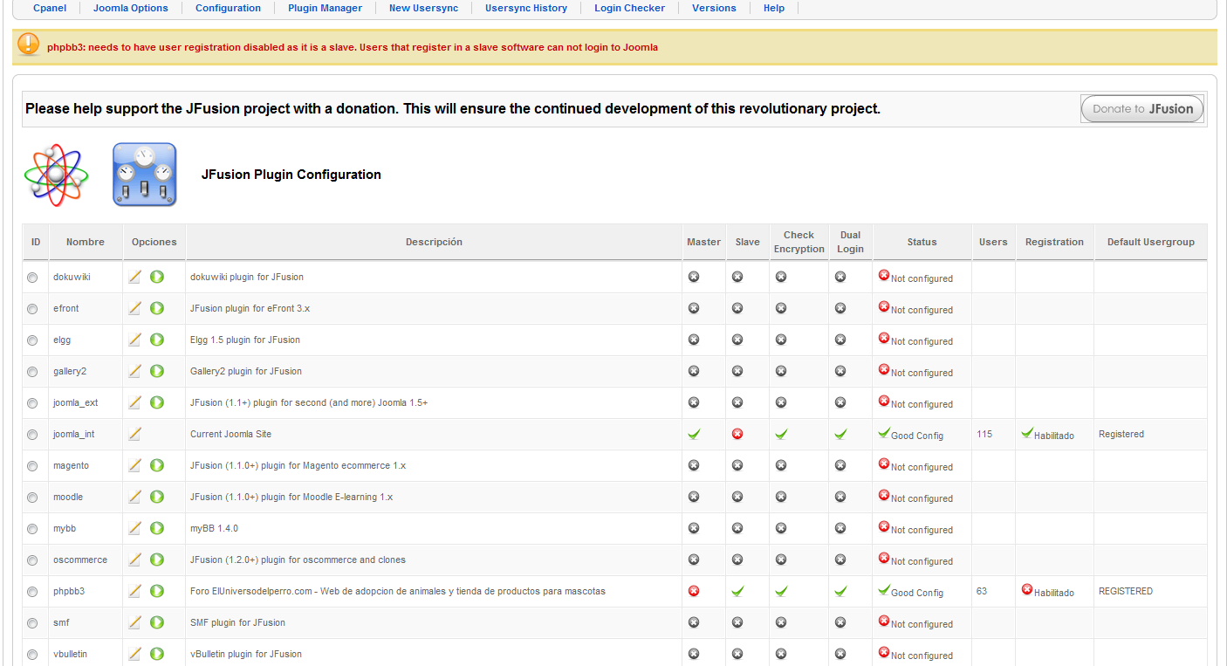Toggle the red Slave icon for joomla_int
This screenshot has height=666, width=1227.
pos(737,434)
